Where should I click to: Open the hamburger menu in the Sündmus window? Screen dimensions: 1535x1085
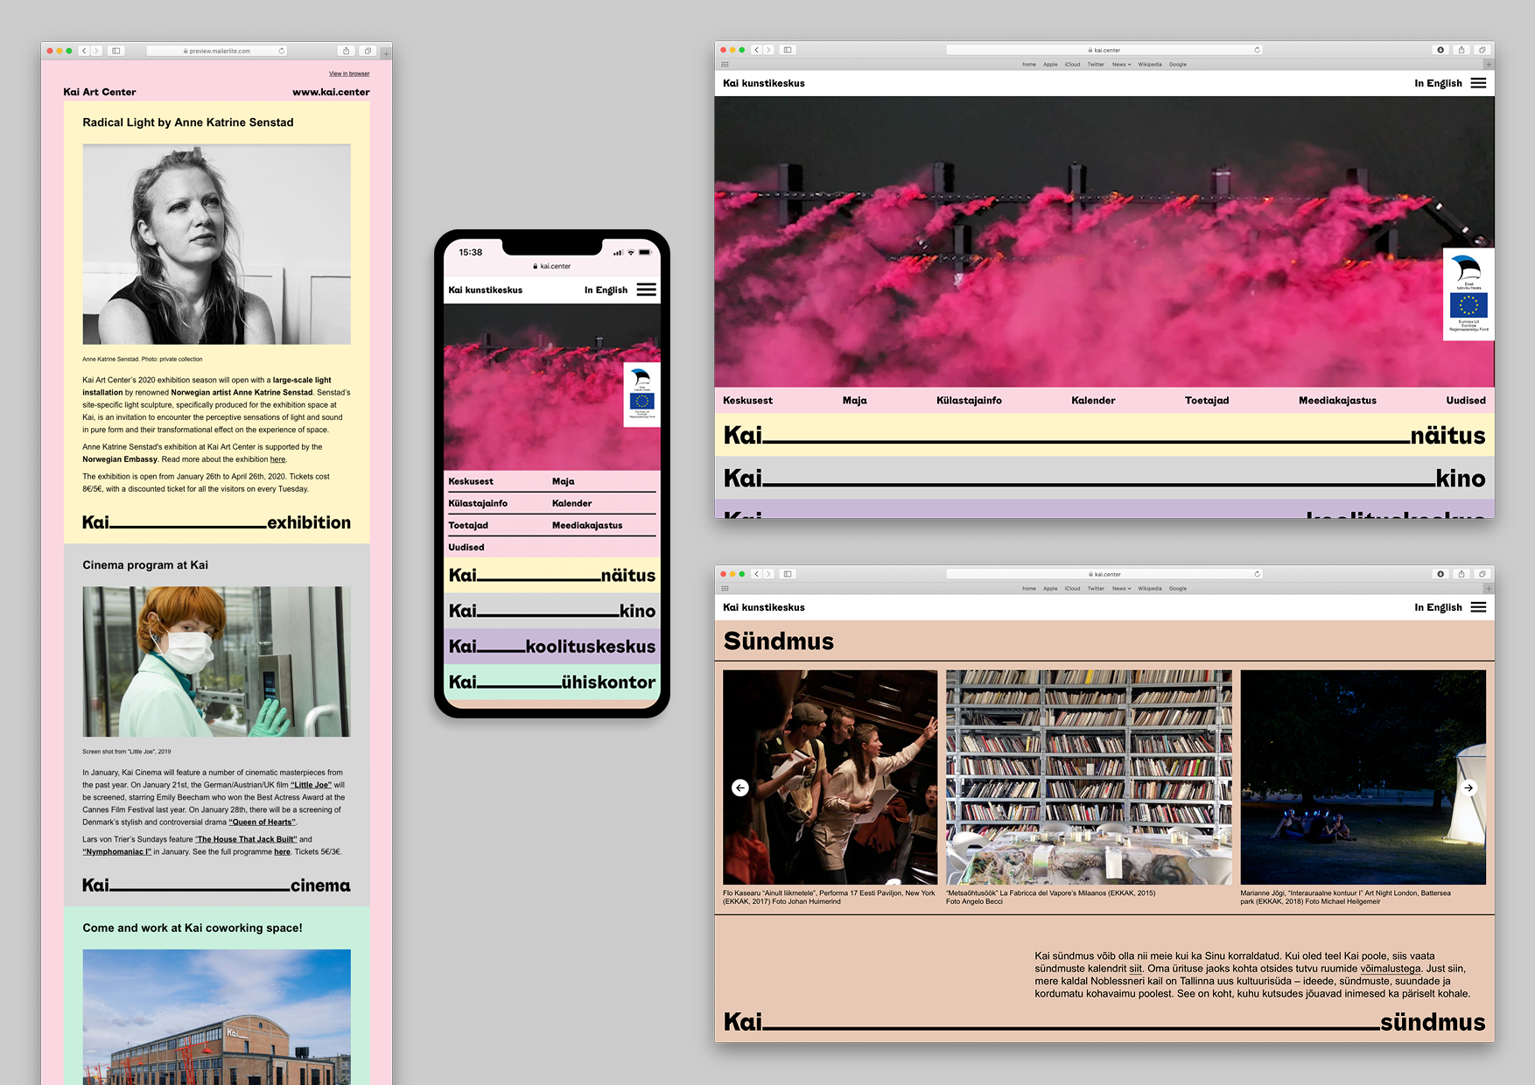coord(1478,607)
